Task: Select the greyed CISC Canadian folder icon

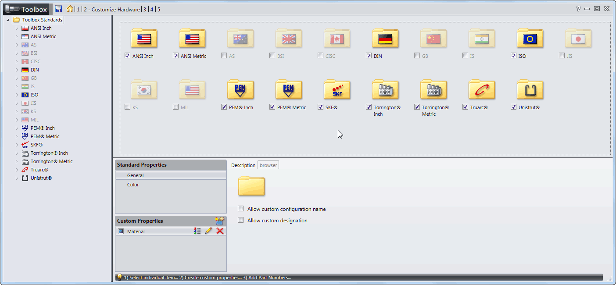Action: click(337, 39)
